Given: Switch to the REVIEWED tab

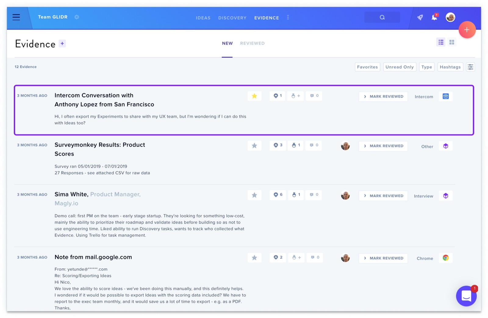Looking at the screenshot, I should click(252, 43).
